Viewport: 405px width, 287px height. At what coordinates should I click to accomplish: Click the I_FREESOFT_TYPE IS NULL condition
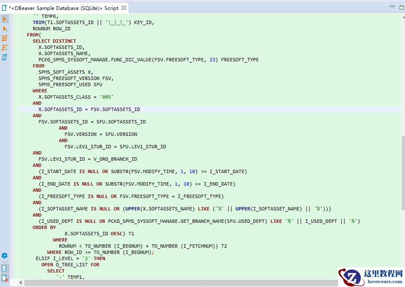click(x=131, y=196)
